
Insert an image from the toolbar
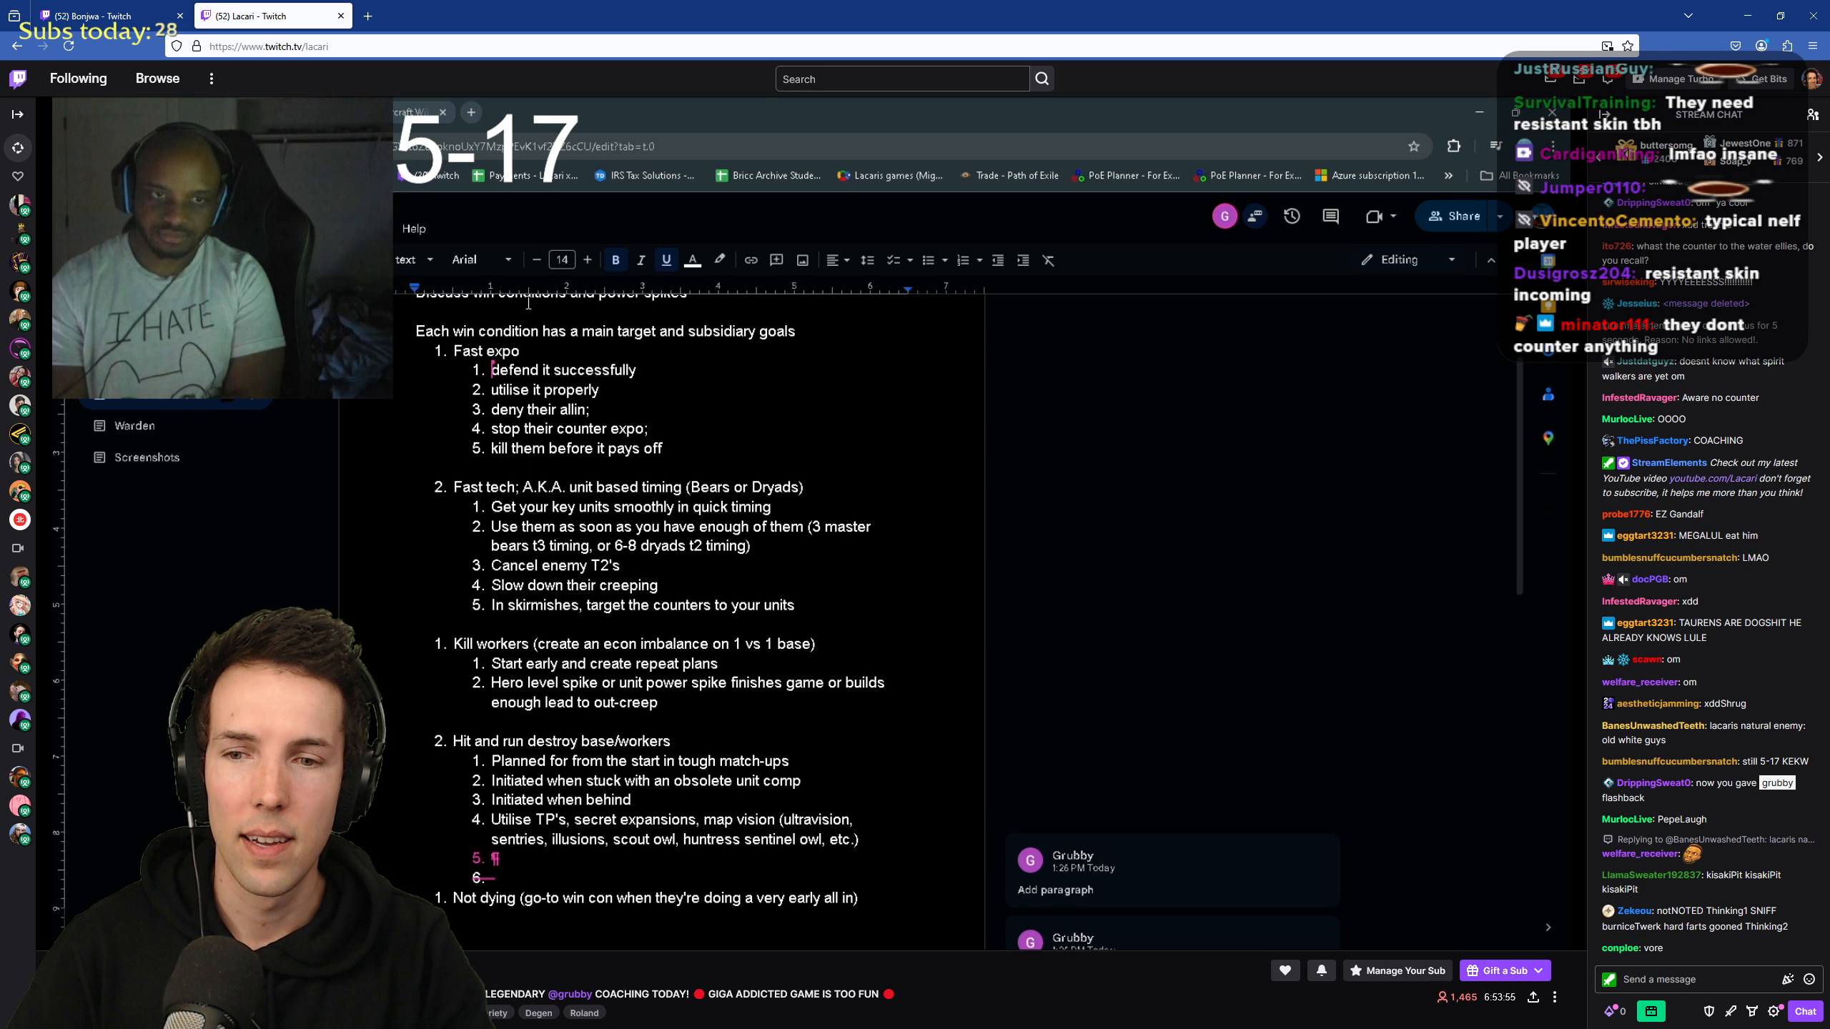click(x=802, y=259)
